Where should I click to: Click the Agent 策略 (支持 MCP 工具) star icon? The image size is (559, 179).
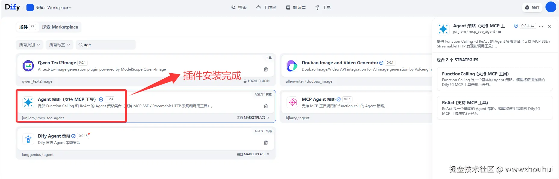(x=28, y=102)
